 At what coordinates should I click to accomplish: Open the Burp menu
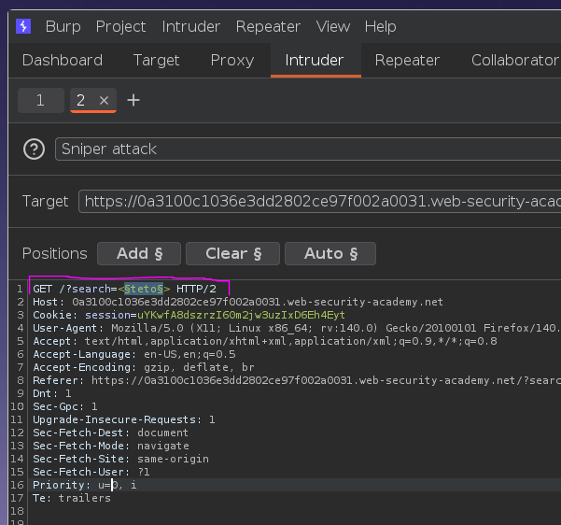[63, 26]
